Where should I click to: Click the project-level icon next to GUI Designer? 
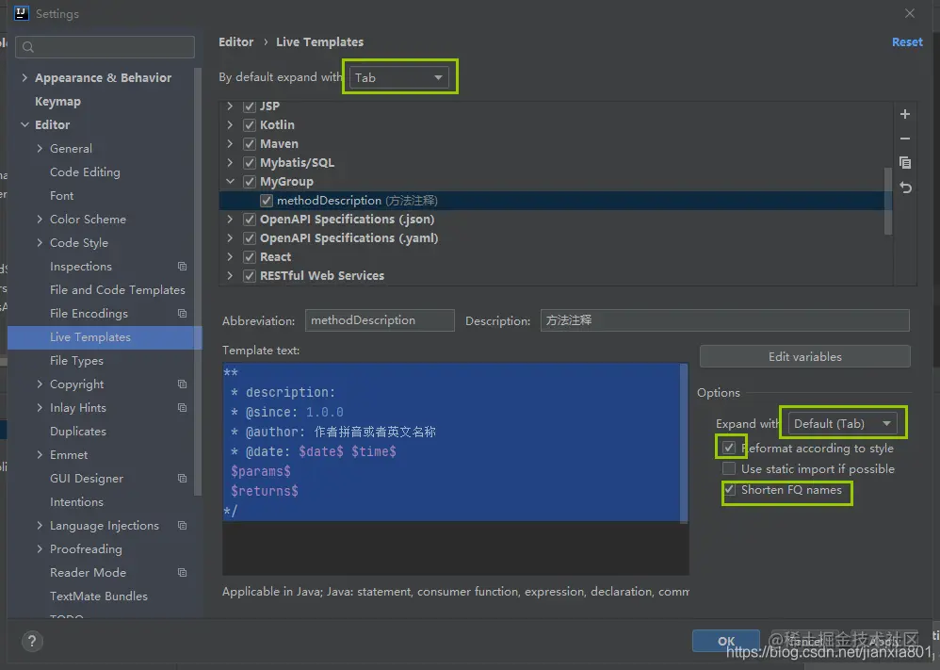click(182, 479)
